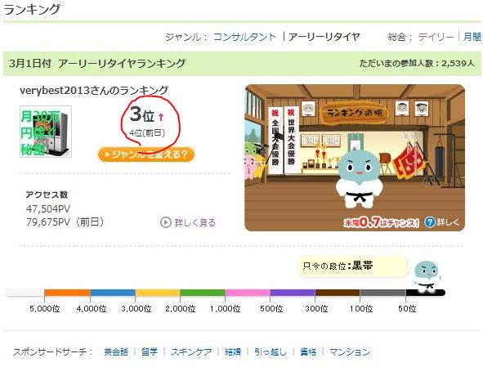Click the judo mascot in the dojo banner
The height and width of the screenshot is (367, 483).
click(359, 177)
